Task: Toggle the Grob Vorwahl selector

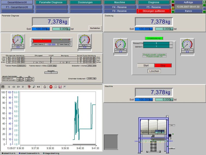Action: click(x=51, y=58)
